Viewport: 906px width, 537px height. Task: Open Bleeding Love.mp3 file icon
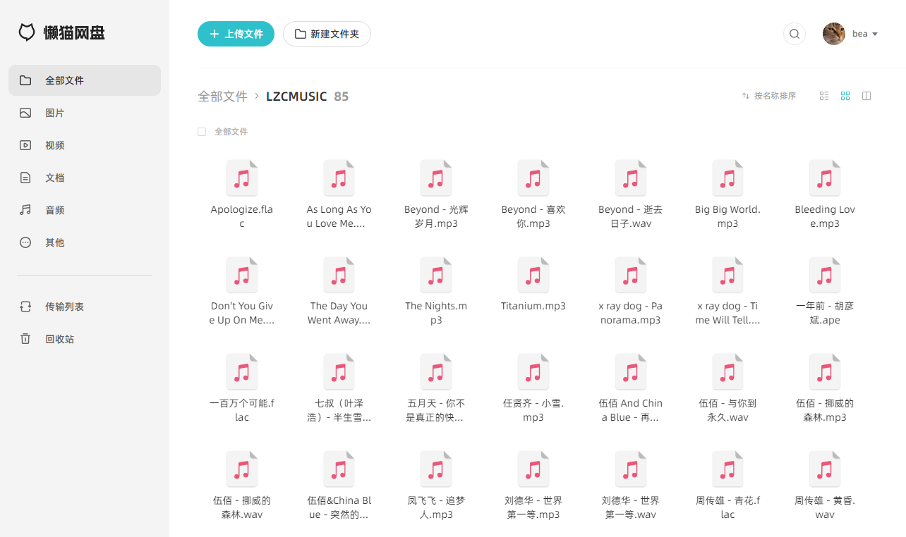(825, 178)
